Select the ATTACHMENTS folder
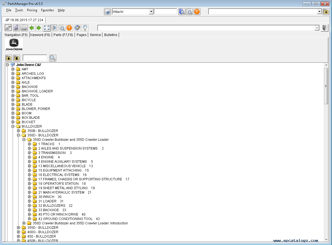 pyautogui.click(x=34, y=78)
